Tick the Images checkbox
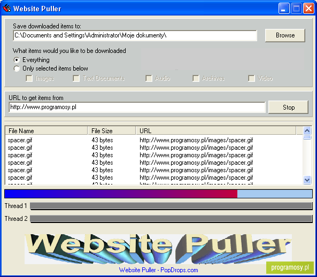The image size is (317, 277). (29, 79)
